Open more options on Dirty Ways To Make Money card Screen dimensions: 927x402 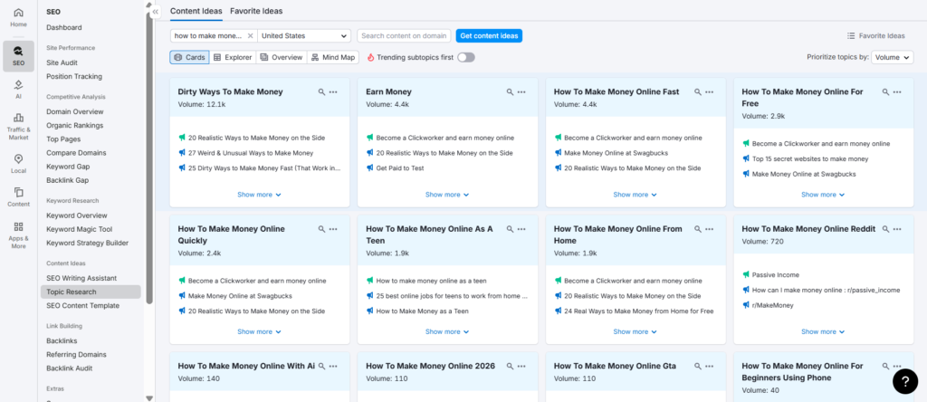(x=333, y=92)
